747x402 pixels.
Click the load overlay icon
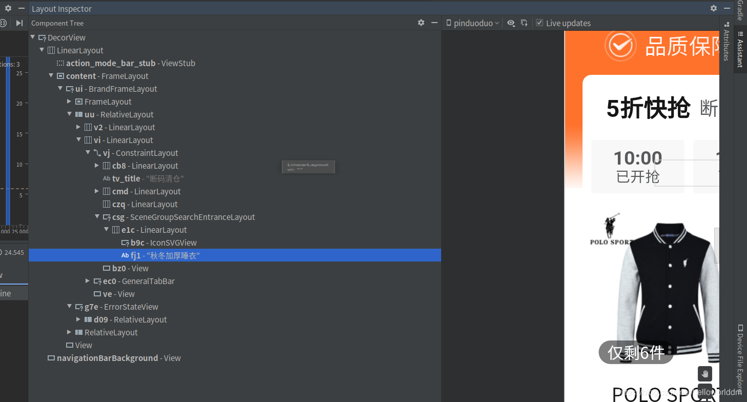pos(524,23)
